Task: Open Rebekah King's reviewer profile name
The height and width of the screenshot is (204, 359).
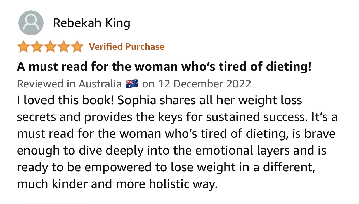Action: click(91, 23)
